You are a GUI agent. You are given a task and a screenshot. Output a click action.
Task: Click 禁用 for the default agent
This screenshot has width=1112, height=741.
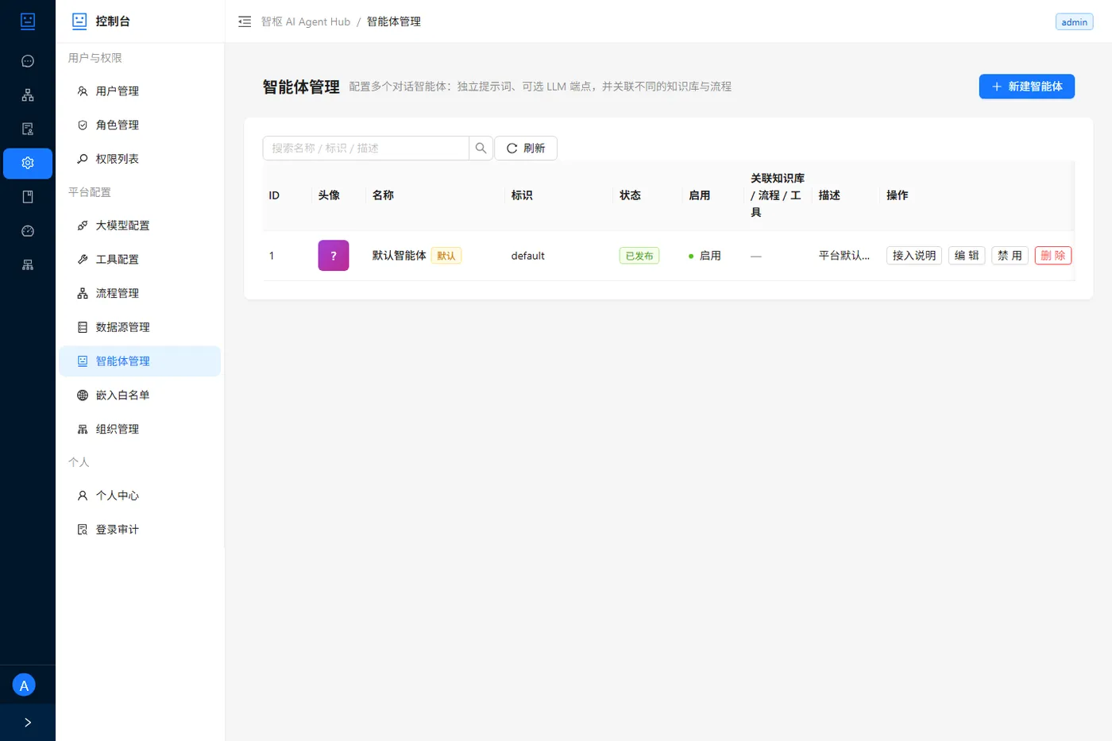pyautogui.click(x=1010, y=256)
